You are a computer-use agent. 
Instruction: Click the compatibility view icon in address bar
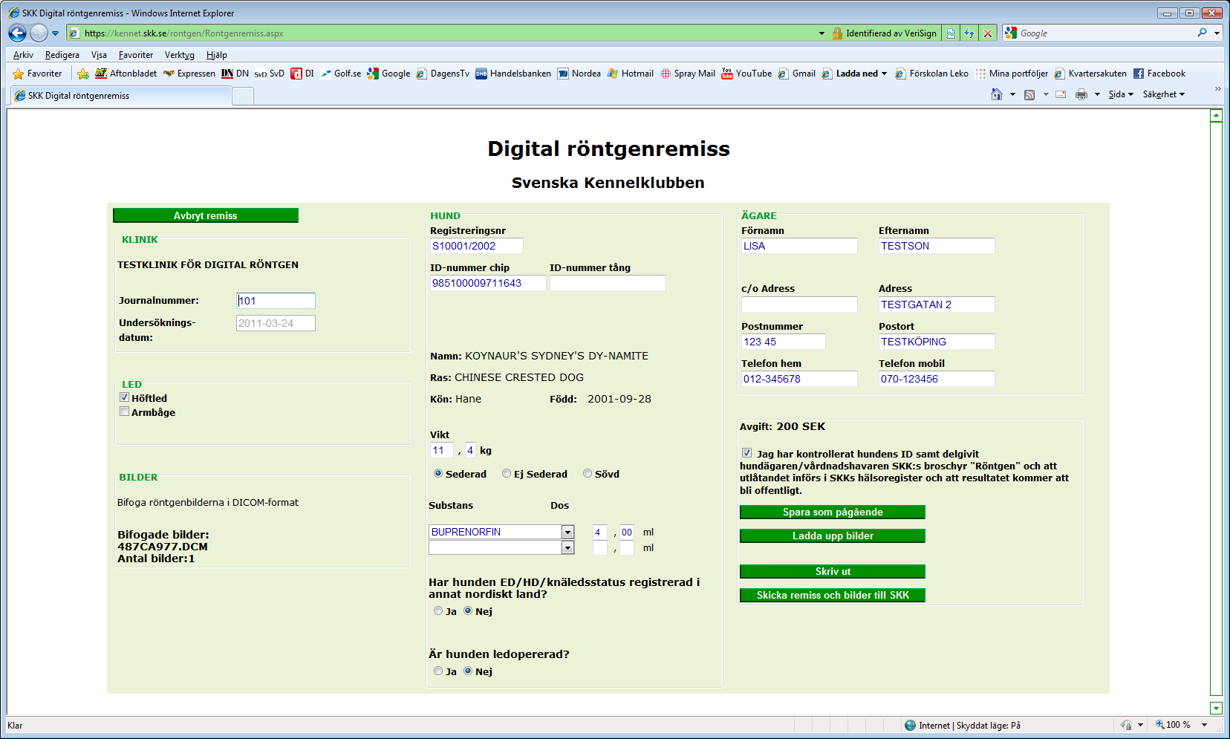951,33
